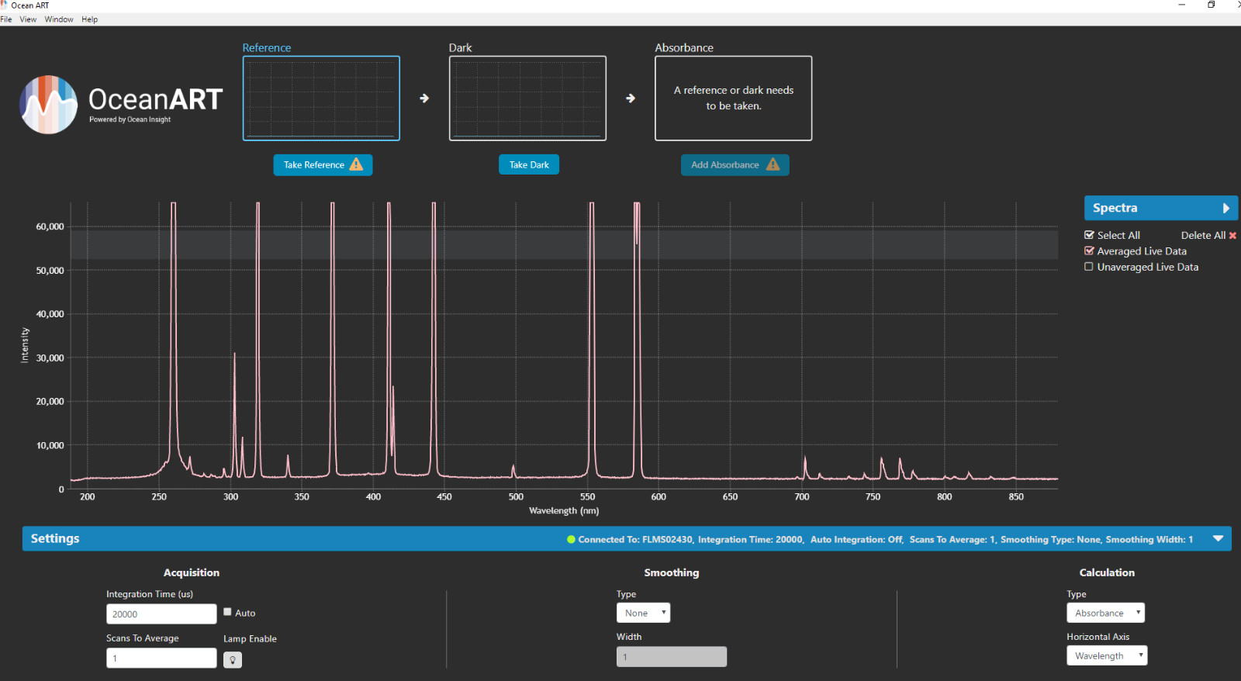Collapse the Settings panel arrow
This screenshot has width=1241, height=681.
click(x=1218, y=539)
